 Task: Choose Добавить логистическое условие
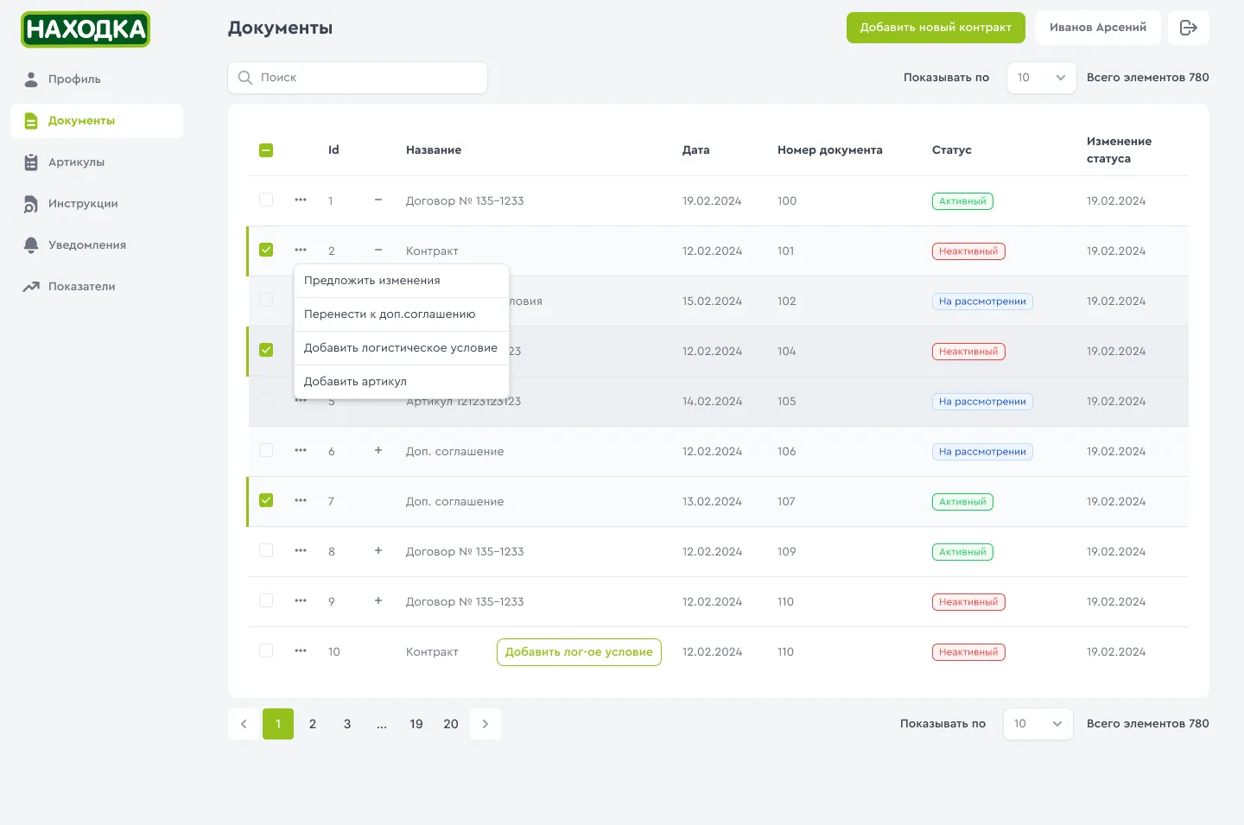402,348
